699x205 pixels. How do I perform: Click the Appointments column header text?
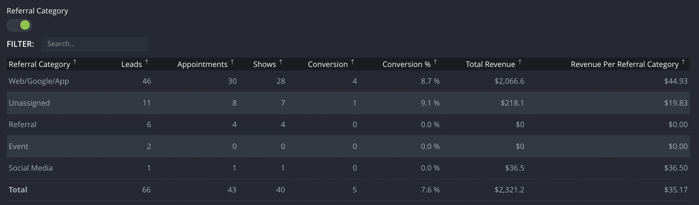pyautogui.click(x=202, y=64)
